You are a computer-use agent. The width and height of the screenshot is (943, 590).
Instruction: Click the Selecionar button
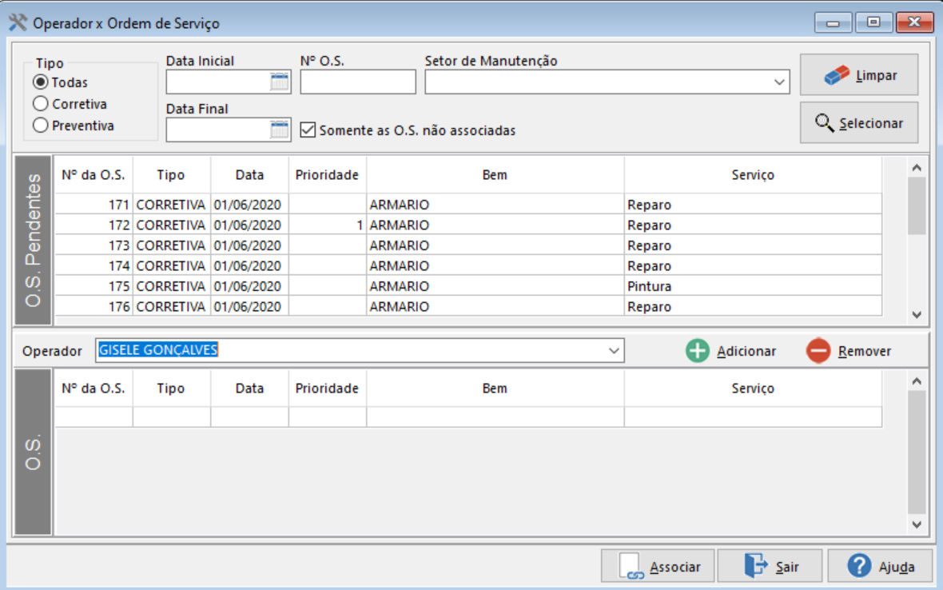point(859,122)
